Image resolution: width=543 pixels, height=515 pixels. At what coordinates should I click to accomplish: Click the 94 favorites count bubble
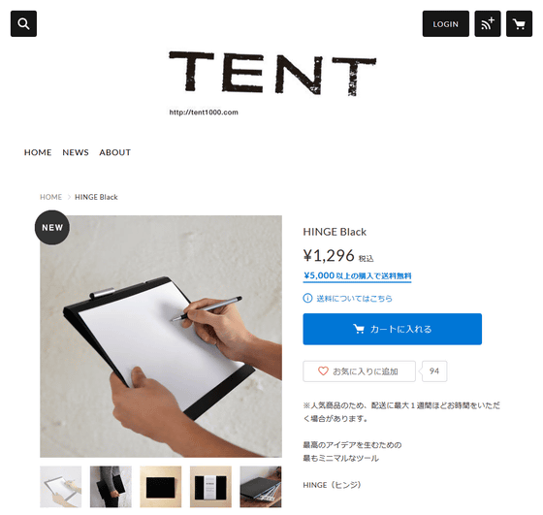(x=434, y=371)
